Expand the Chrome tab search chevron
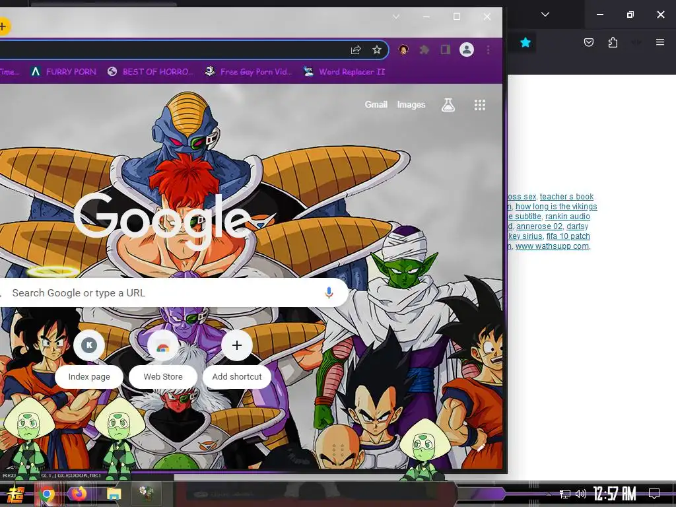Viewport: 676px width, 507px height. 396,17
